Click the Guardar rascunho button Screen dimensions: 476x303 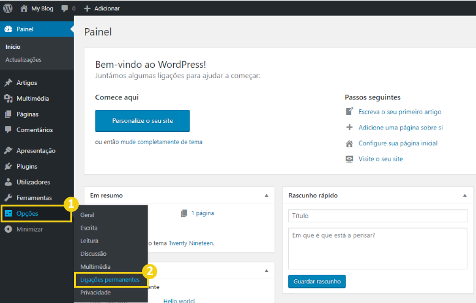coord(317,282)
